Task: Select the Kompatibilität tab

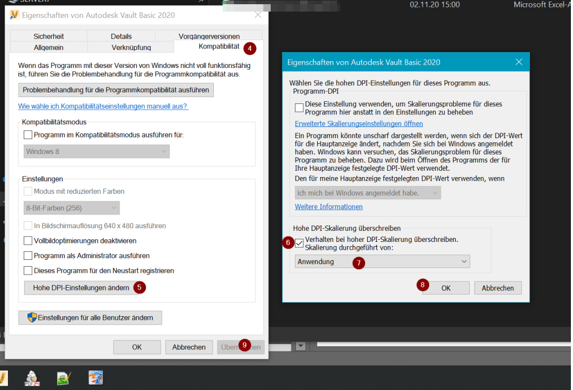Action: pyautogui.click(x=219, y=46)
